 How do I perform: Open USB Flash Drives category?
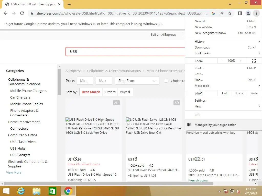click(x=23, y=142)
